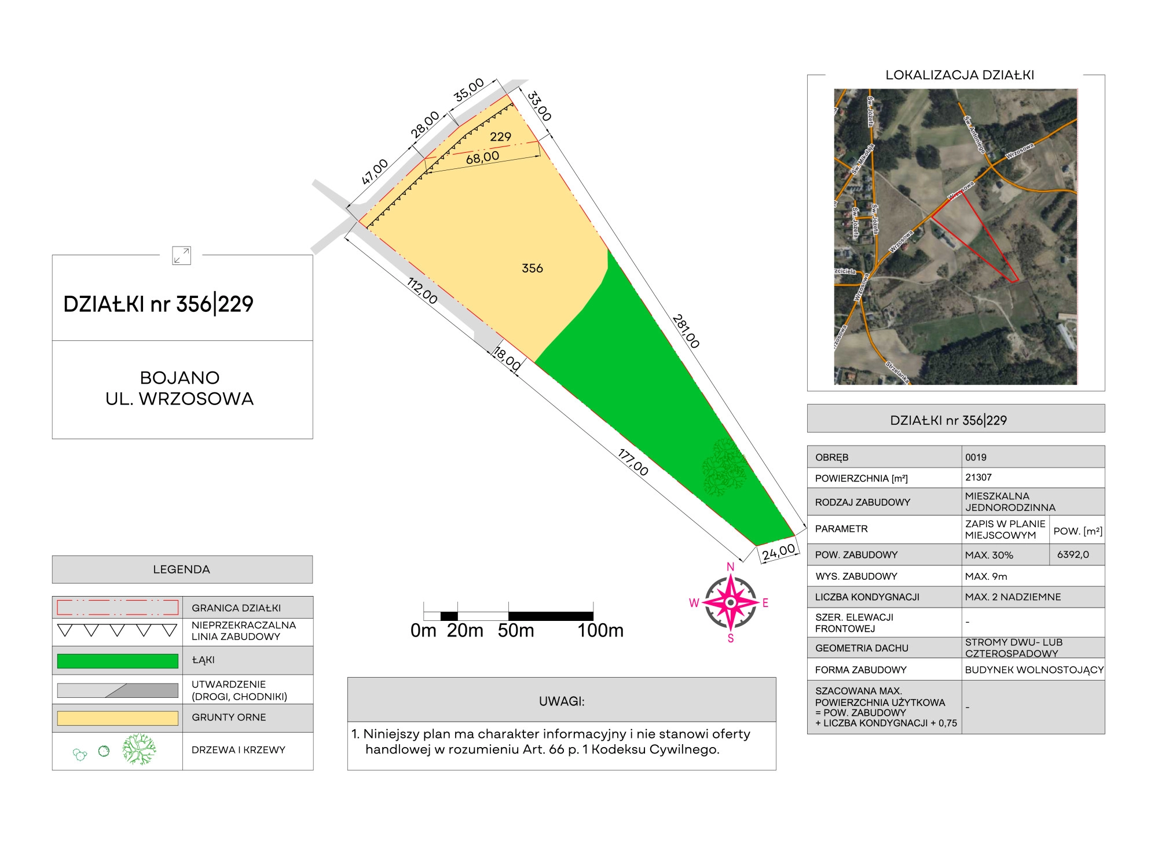
Task: Click the green ŁĄKI color swatch
Action: (x=118, y=661)
